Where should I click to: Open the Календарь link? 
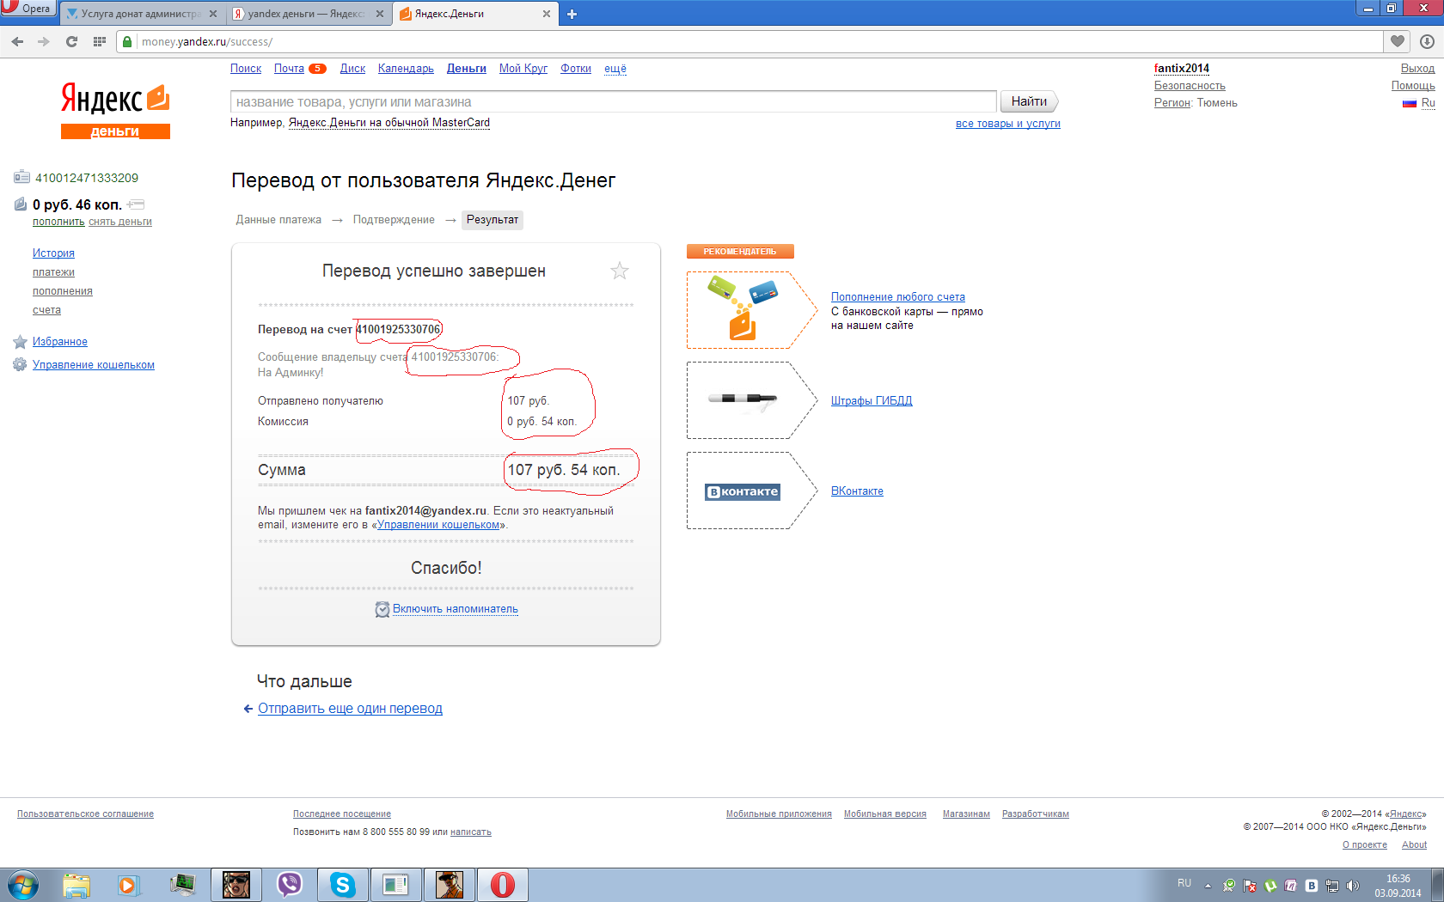pos(406,69)
